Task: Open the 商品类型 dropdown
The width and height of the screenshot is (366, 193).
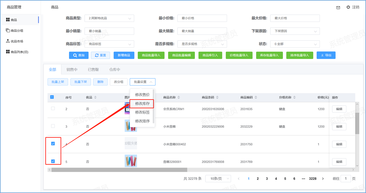Action: [109, 18]
